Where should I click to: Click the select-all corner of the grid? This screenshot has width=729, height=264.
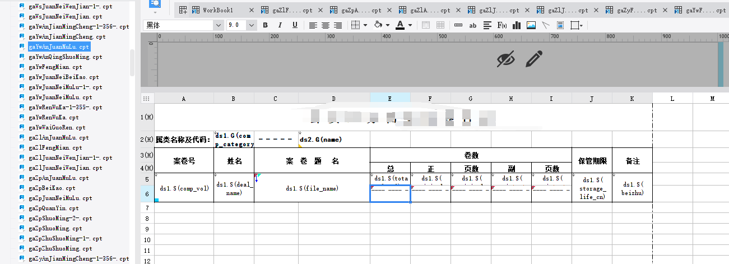pos(147,99)
